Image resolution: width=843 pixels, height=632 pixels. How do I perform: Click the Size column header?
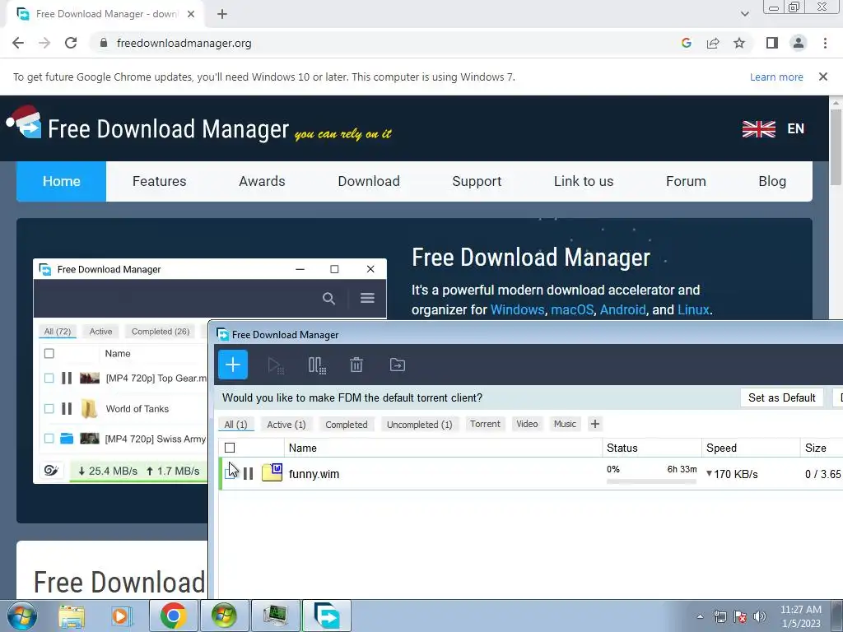pyautogui.click(x=821, y=448)
